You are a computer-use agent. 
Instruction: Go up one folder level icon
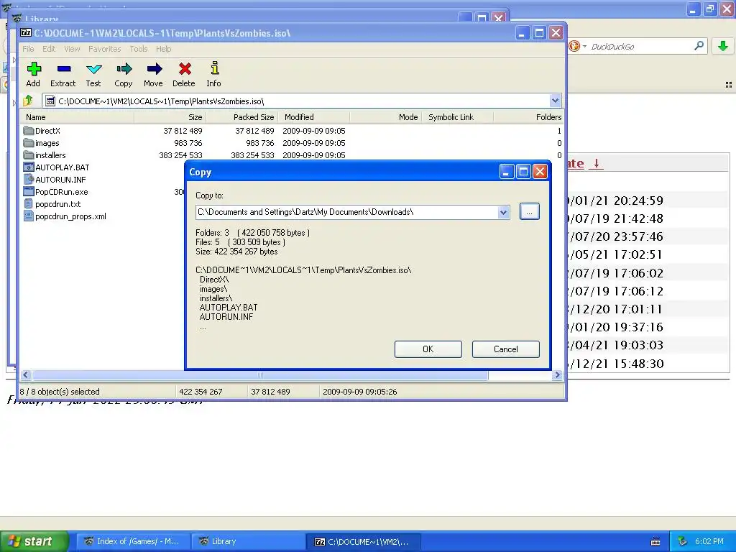pos(28,101)
